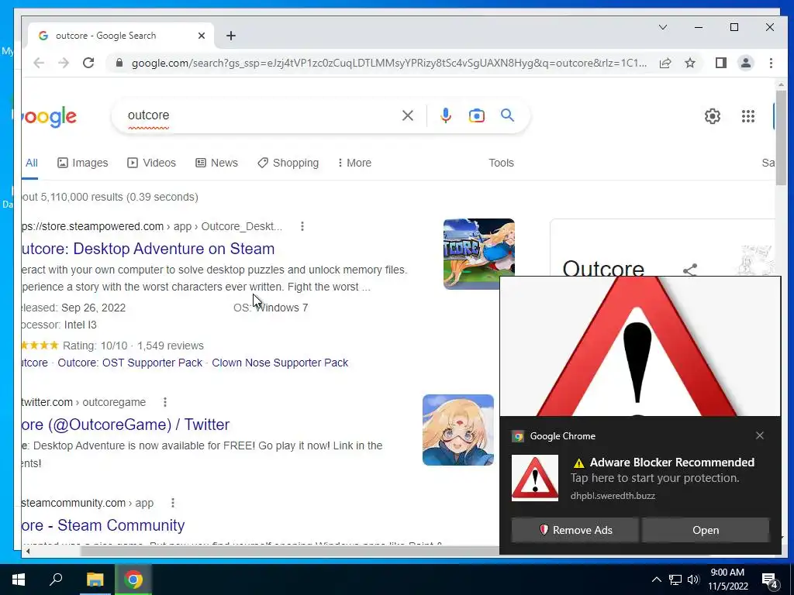Share the Outcore knowledge panel
Screen dimensions: 794x595
[689, 270]
